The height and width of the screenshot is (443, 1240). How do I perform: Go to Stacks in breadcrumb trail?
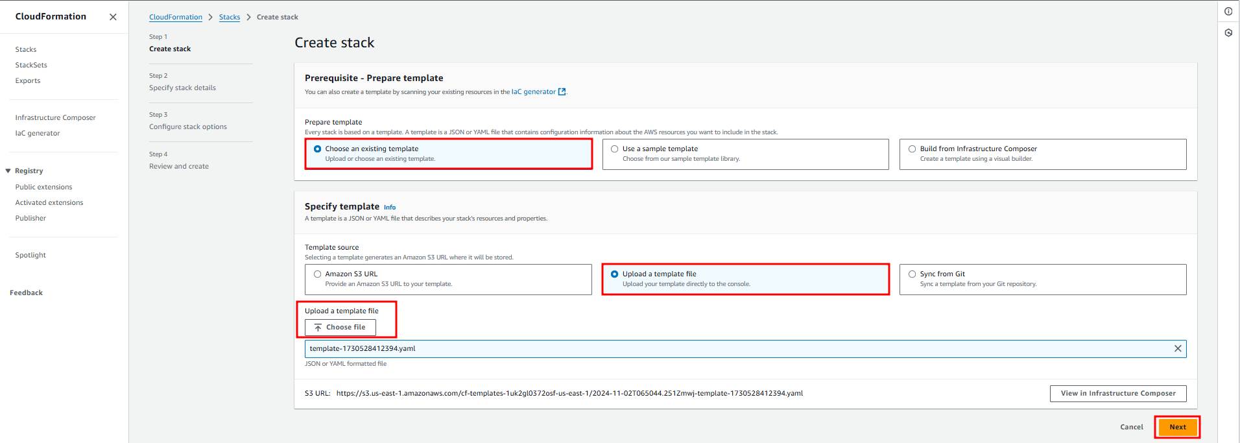tap(230, 18)
